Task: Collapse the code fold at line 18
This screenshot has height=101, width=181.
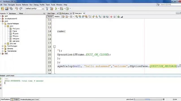Action: tap(55, 47)
